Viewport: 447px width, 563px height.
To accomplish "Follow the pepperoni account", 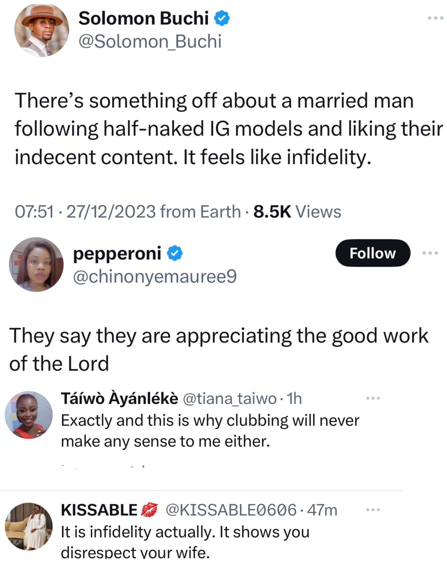I will 372,253.
